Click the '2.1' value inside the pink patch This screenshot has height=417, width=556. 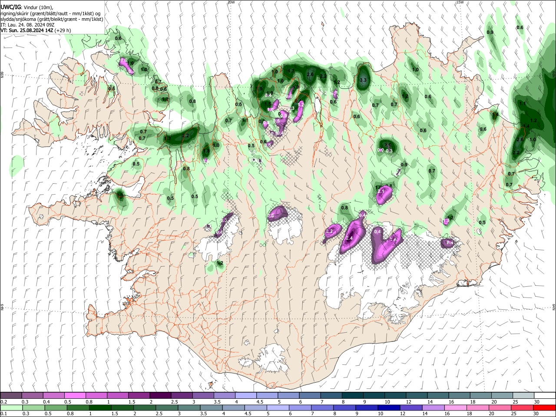pos(381,191)
